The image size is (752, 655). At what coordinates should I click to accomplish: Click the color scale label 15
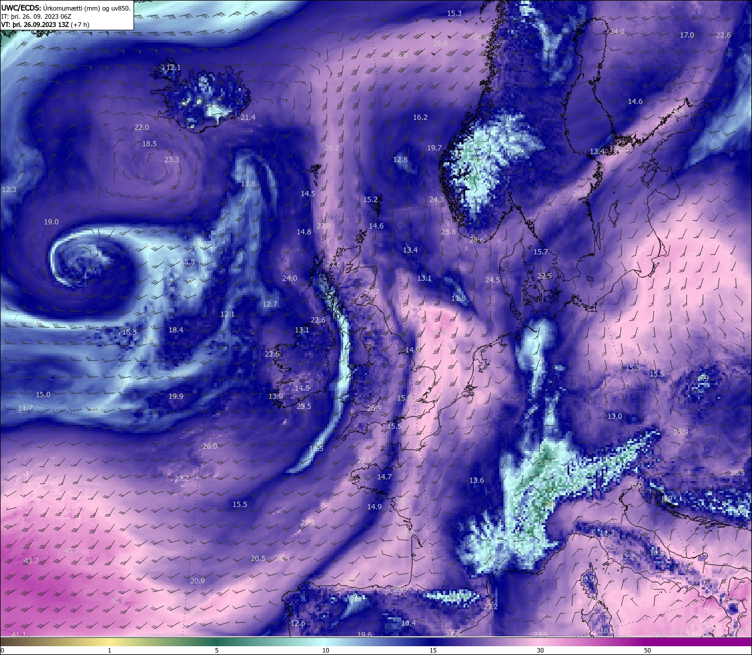coord(432,650)
